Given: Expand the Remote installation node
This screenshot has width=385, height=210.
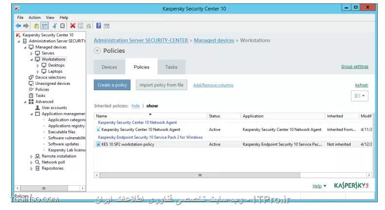Looking at the screenshot, I should coord(32,156).
